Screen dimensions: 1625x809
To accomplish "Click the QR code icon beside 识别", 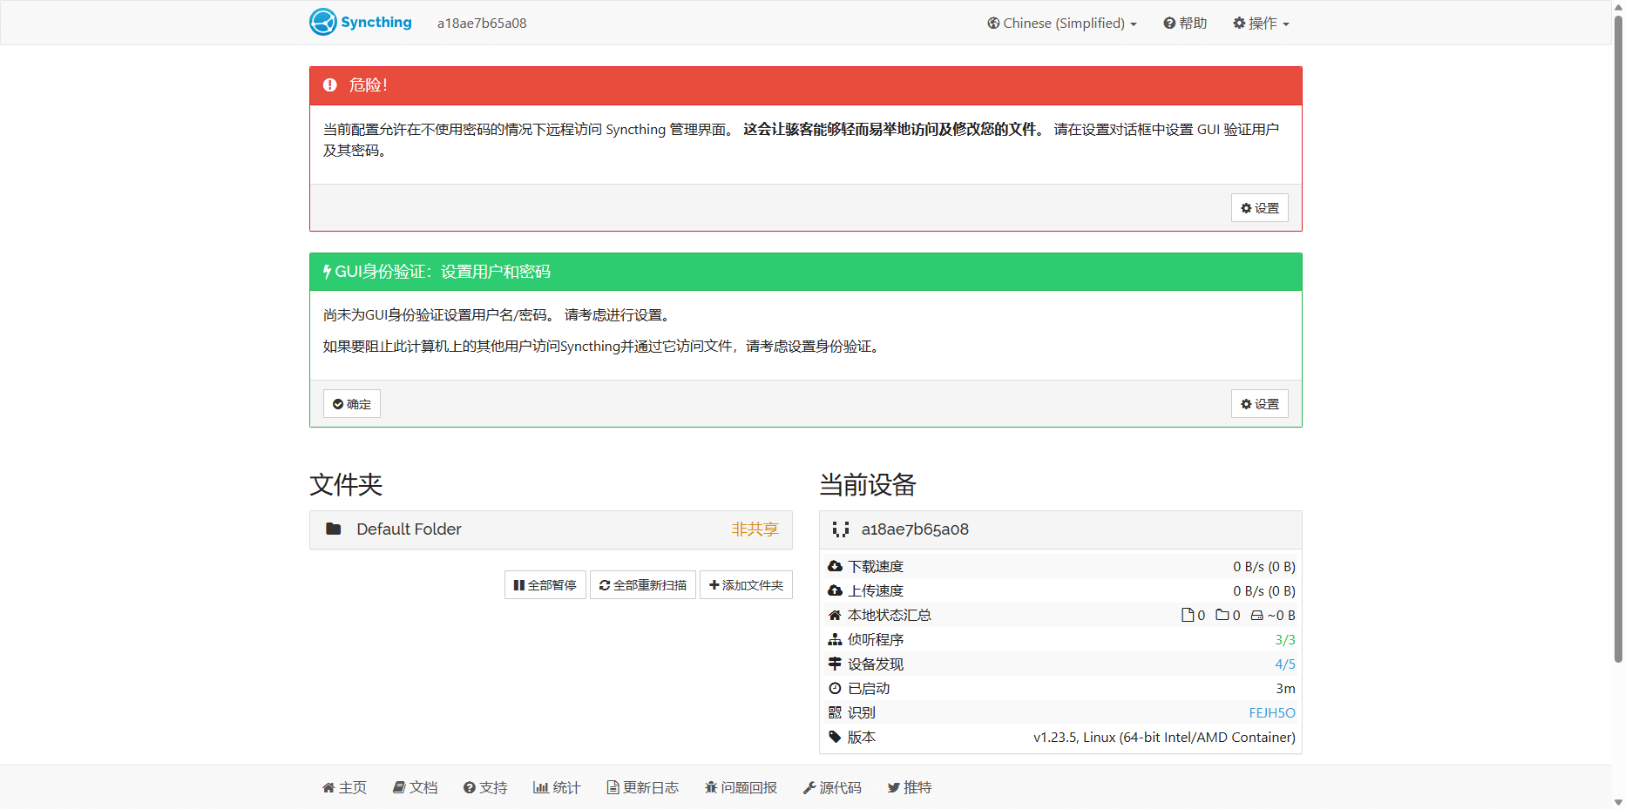I will 835,712.
